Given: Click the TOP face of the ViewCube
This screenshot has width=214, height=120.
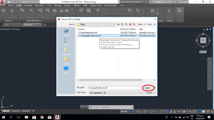Looking at the screenshot, I should point(203,40).
